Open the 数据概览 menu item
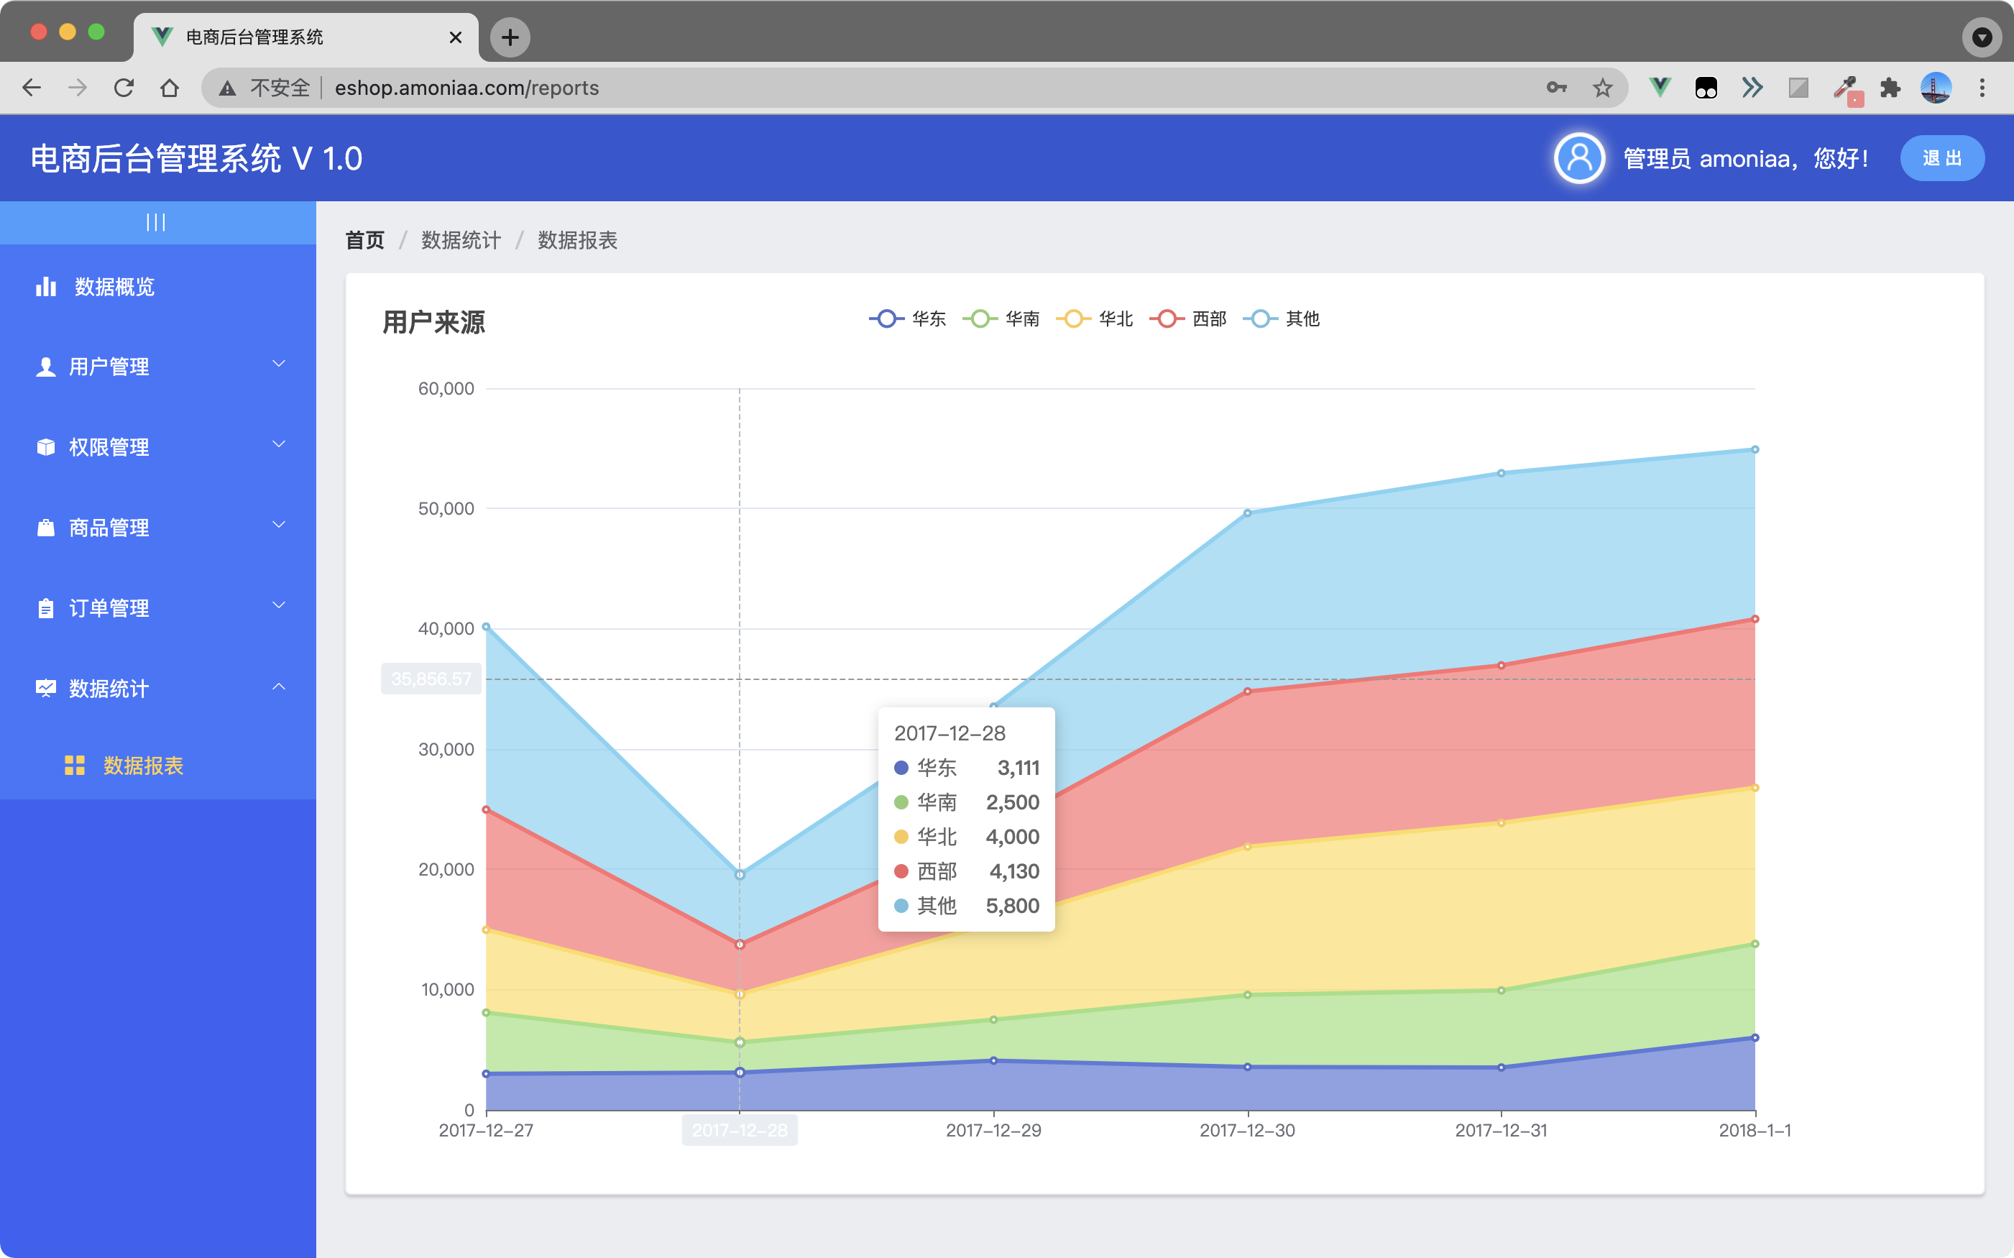Screen dimensions: 2014x1258 pos(114,287)
